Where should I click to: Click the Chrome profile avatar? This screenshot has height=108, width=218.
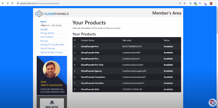211,3
